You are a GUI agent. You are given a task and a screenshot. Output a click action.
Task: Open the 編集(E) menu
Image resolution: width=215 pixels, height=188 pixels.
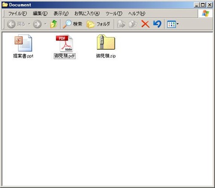(40, 13)
